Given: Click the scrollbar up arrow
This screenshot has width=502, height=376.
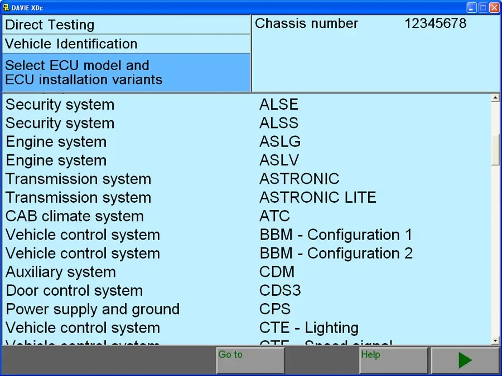Looking at the screenshot, I should (x=494, y=97).
